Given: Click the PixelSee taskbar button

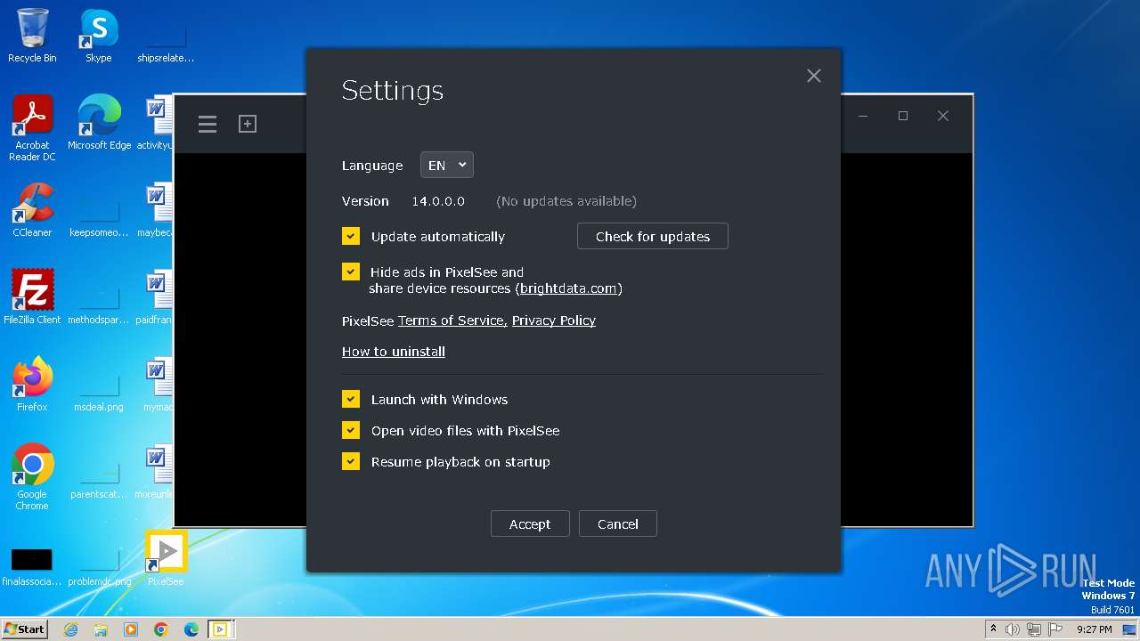Looking at the screenshot, I should pos(219,629).
